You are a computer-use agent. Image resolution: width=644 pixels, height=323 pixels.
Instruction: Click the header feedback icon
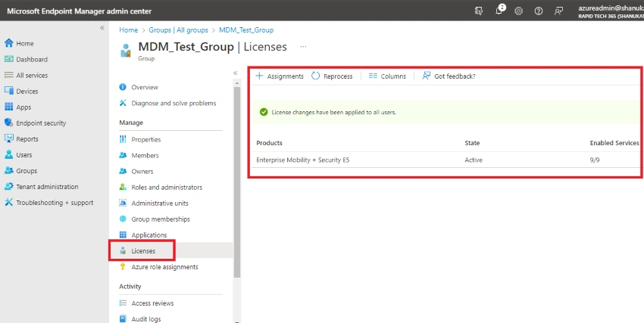(x=558, y=11)
